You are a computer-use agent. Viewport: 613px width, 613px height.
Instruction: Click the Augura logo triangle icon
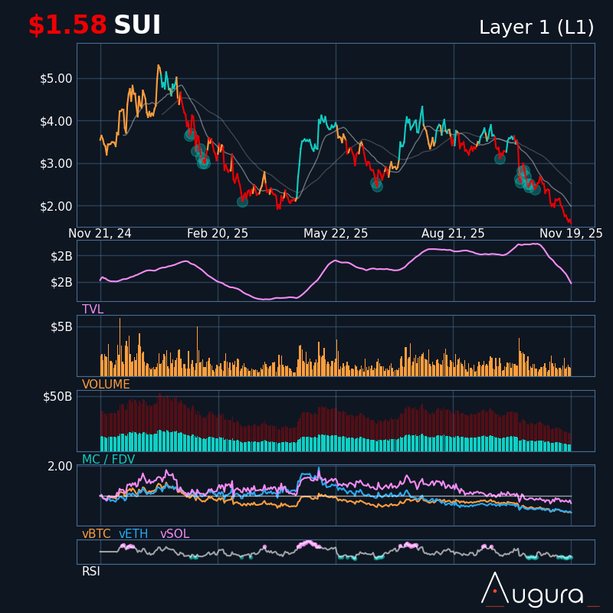494,588
